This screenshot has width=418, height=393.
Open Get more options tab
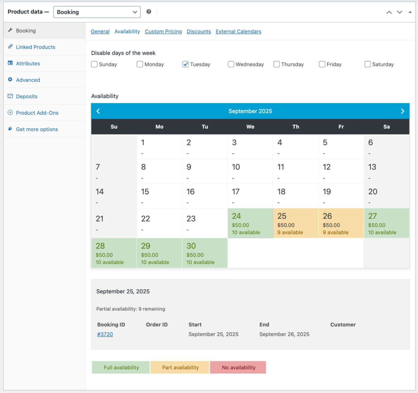45,129
